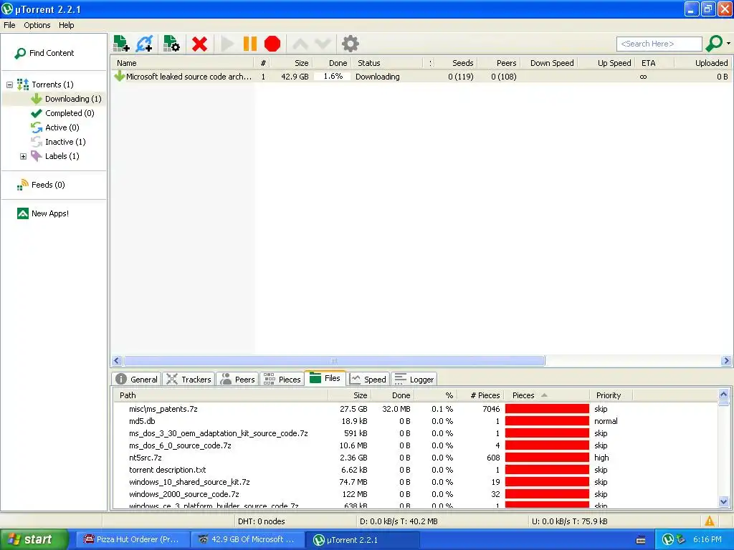Select the Microsoft leaked source code torrent row
Viewport: 734px width, 550px height.
(421, 77)
